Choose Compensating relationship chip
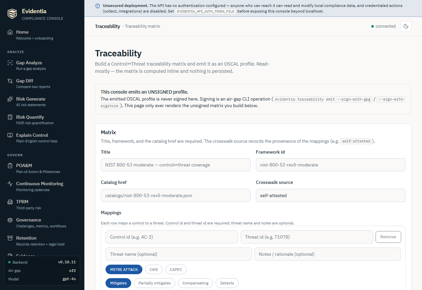The image size is (422, 290). point(196,283)
